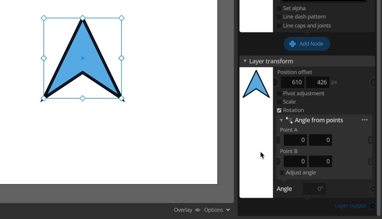Click the center pivot cross of arrow shape
This screenshot has height=219, width=382.
click(83, 58)
